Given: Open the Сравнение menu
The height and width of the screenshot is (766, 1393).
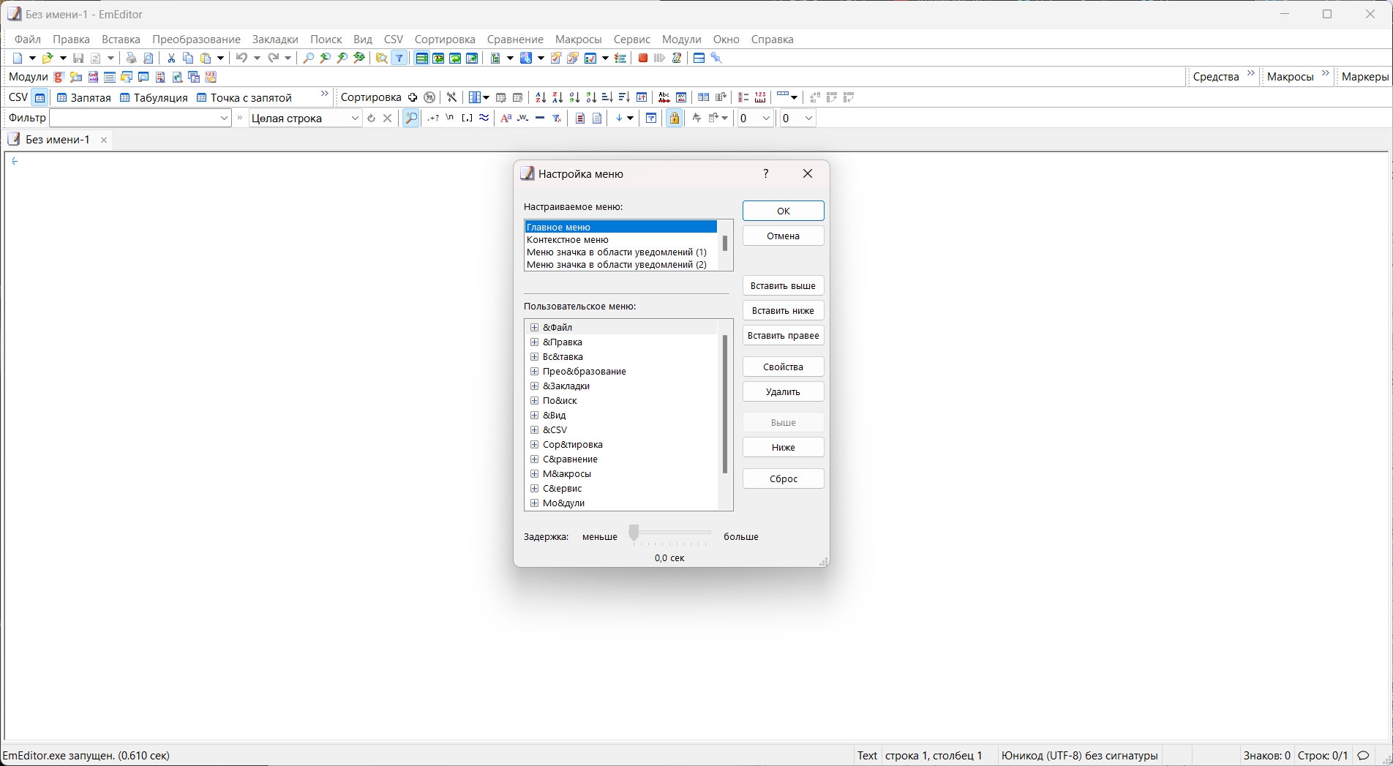Looking at the screenshot, I should pos(515,40).
